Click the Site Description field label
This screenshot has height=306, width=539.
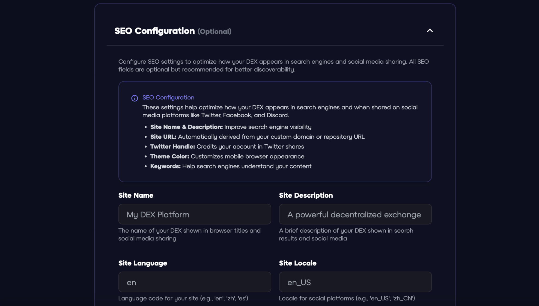[x=306, y=195]
